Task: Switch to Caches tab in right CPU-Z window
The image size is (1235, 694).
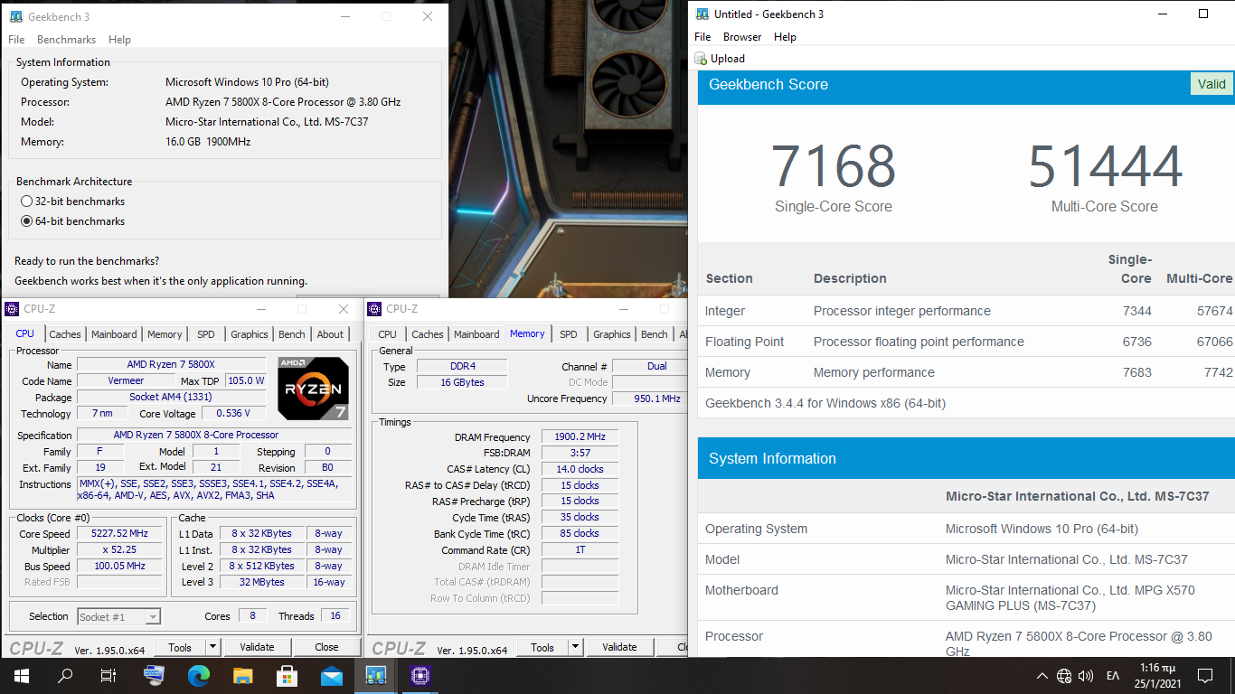Action: (x=428, y=334)
